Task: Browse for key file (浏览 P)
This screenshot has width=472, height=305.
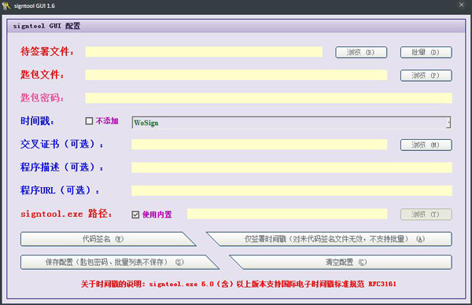Action: click(426, 75)
